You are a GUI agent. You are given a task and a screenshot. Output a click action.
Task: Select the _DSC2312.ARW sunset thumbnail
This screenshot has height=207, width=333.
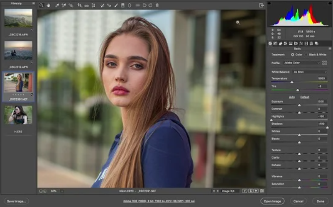[x=18, y=51]
